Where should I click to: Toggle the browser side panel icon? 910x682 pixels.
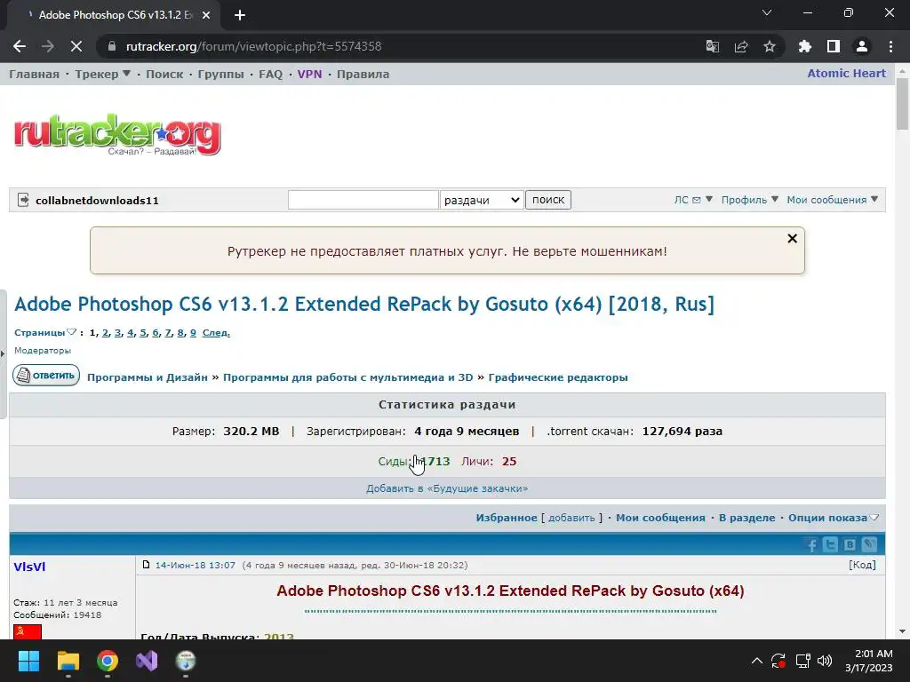(834, 46)
